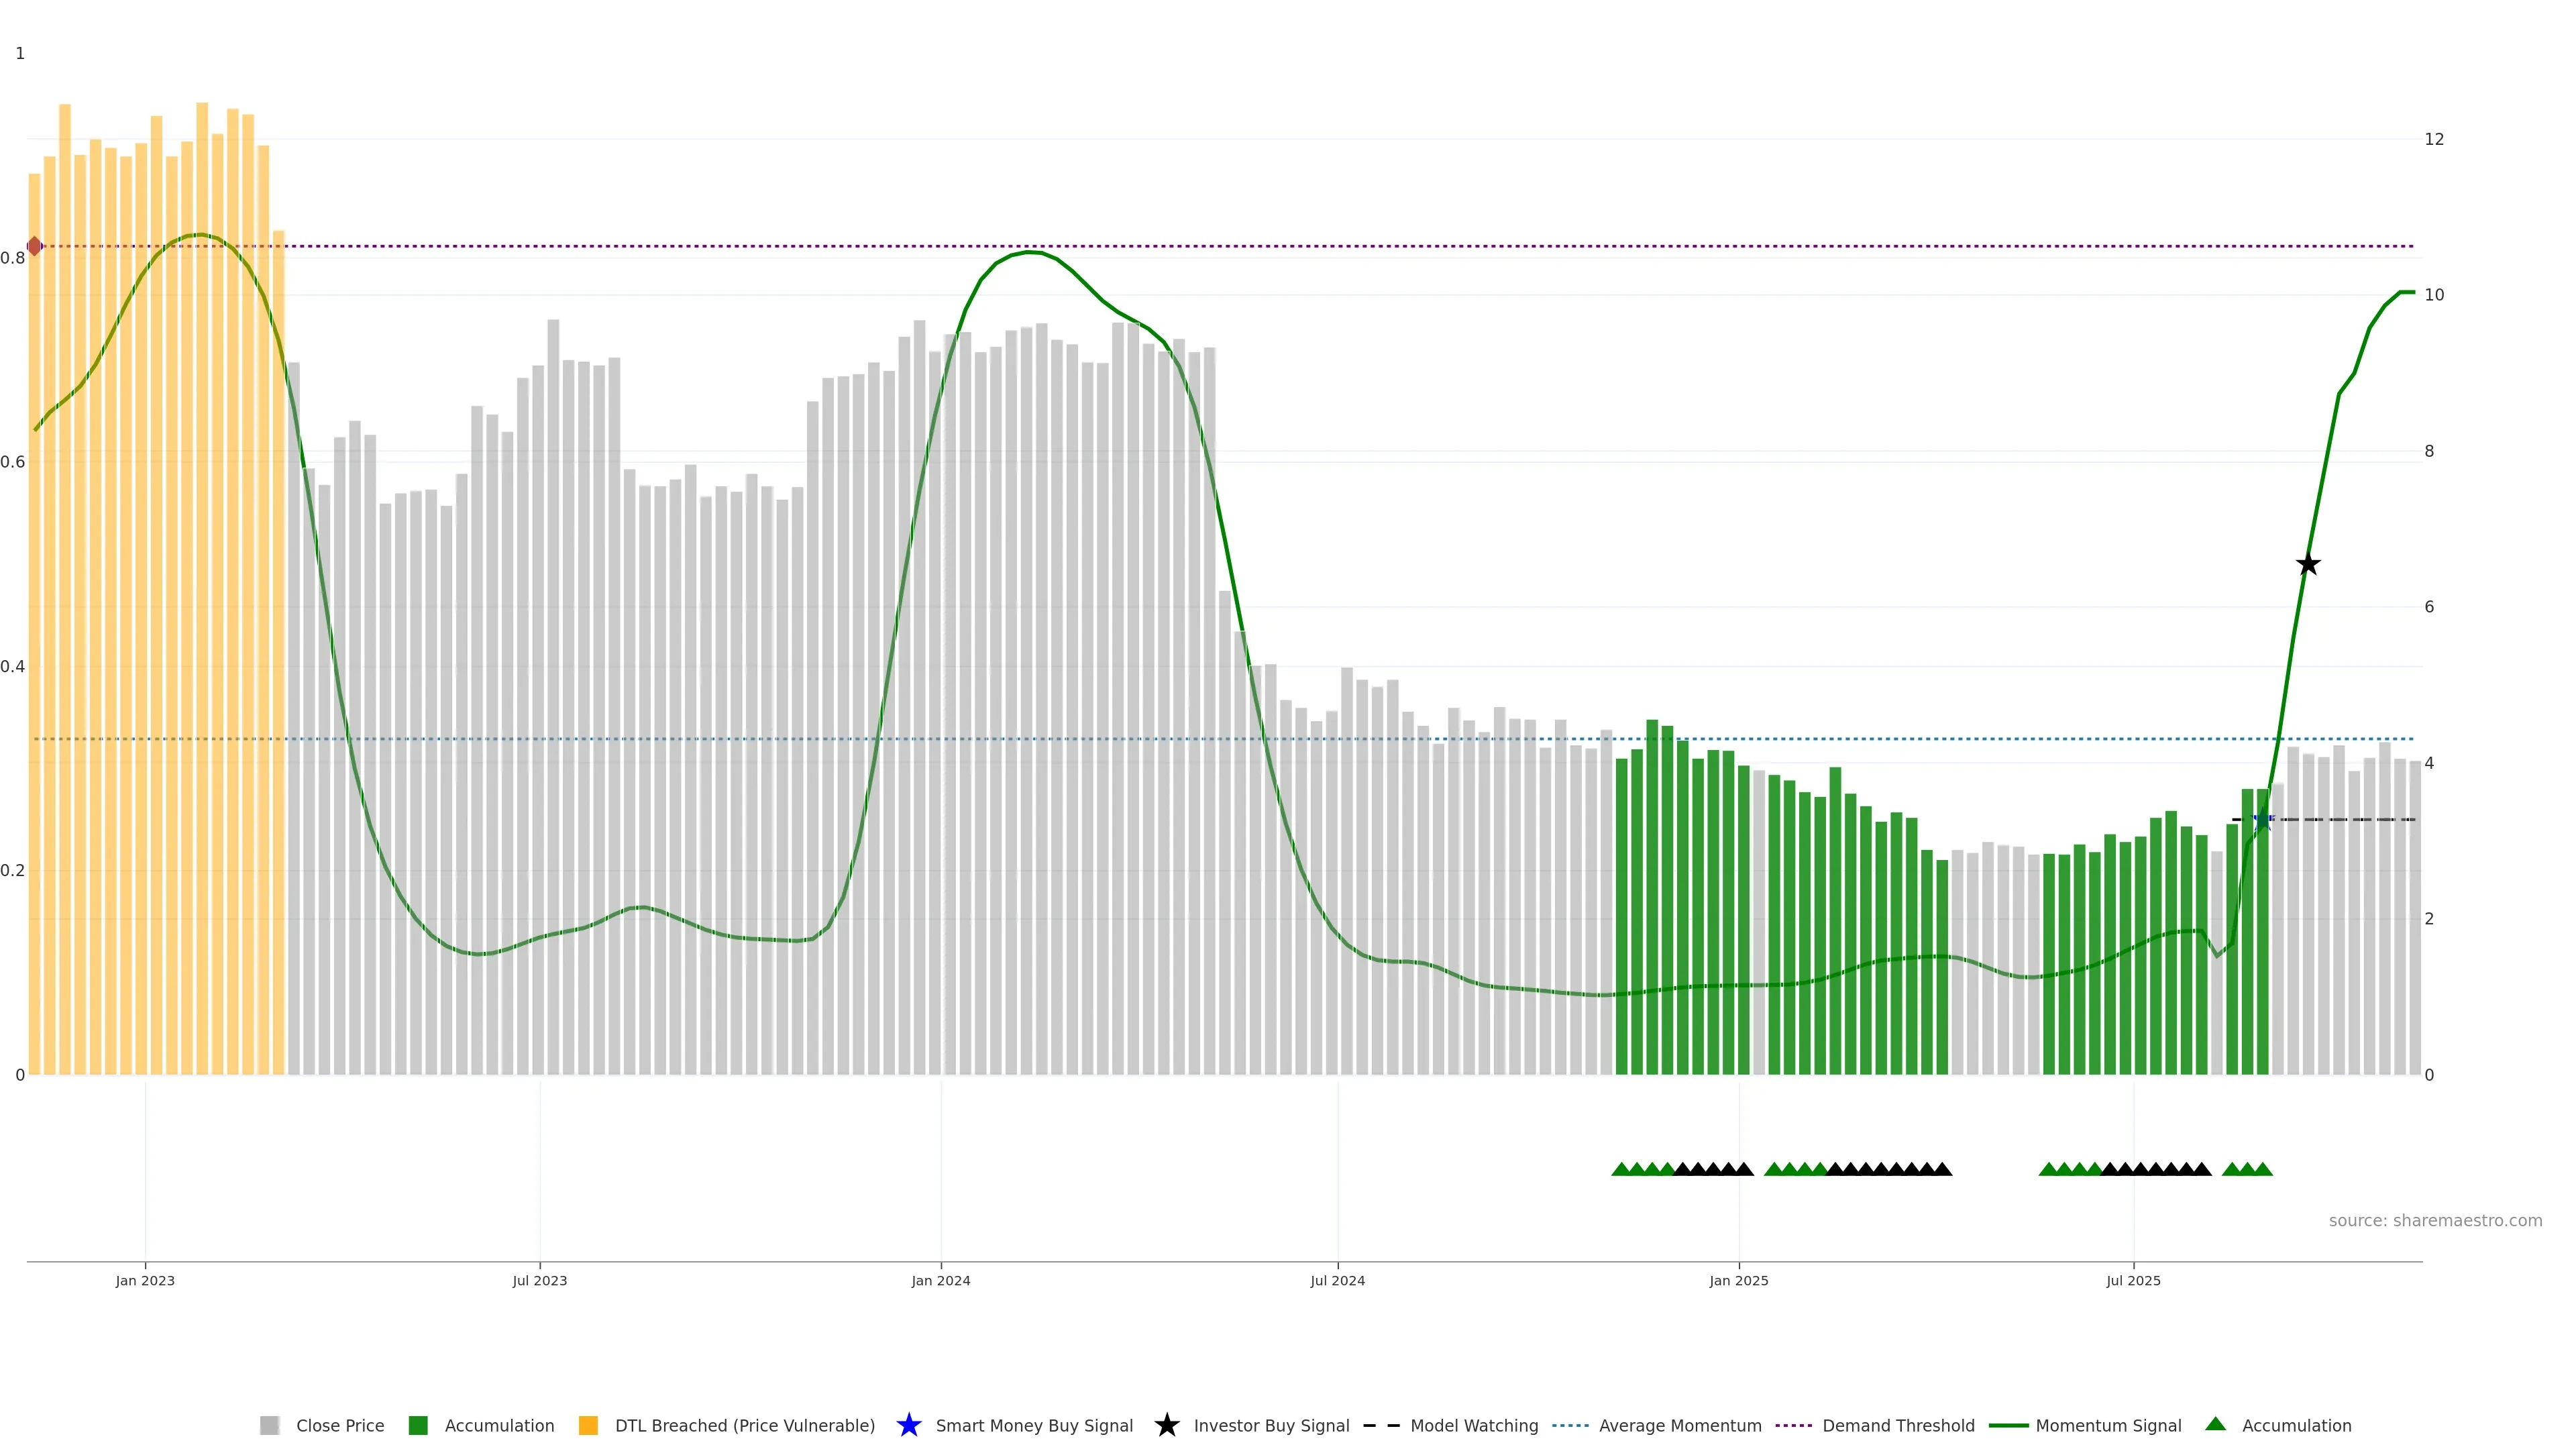The image size is (2576, 1449).
Task: Click the blue Smart Money star on chart
Action: (2263, 820)
